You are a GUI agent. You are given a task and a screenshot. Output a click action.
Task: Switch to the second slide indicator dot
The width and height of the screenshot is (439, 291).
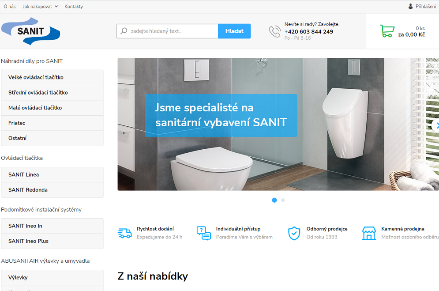tap(283, 200)
